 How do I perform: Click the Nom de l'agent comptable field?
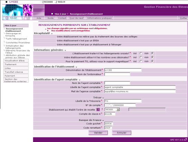click(117, 83)
